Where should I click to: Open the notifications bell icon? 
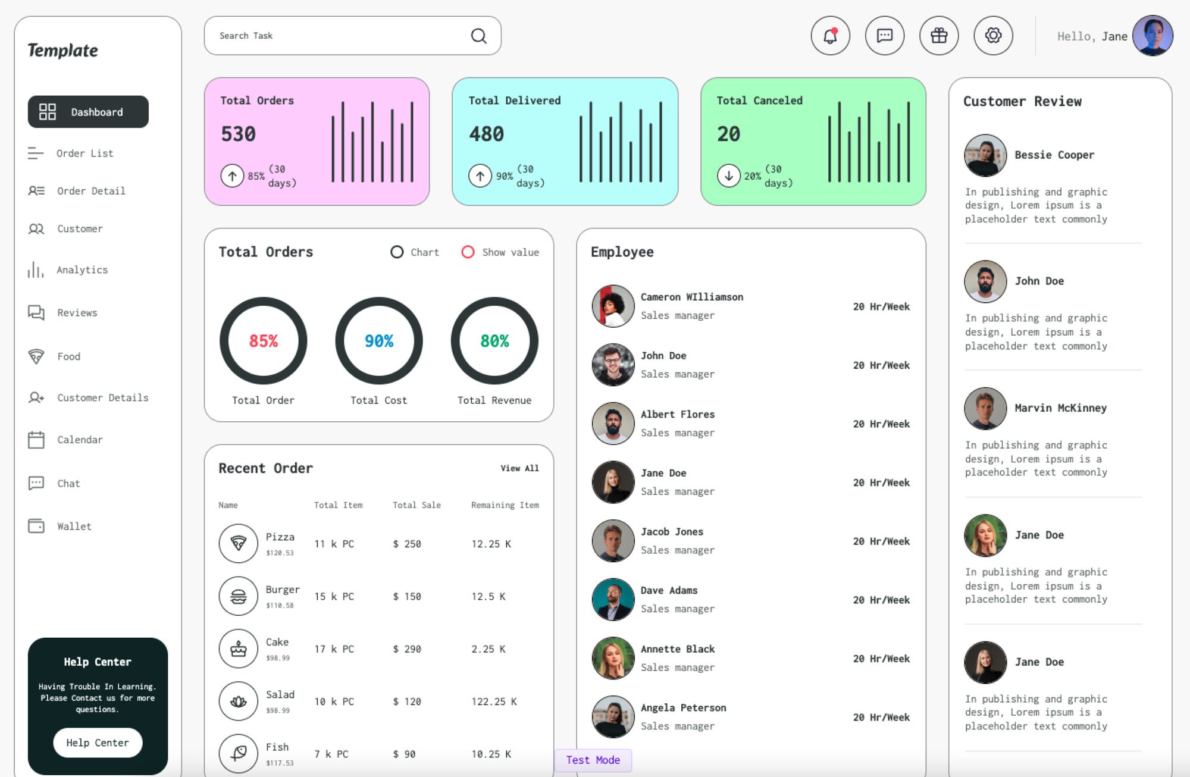(831, 36)
